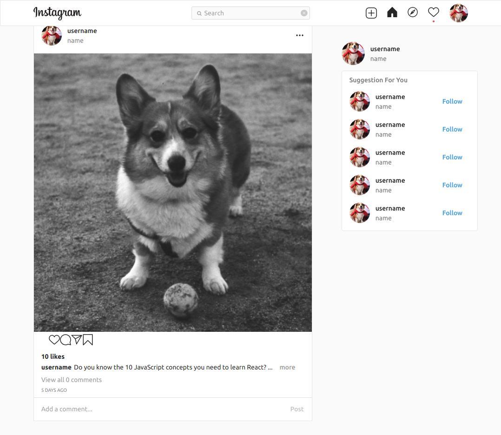Open your profile avatar in the navbar
This screenshot has width=501, height=435.
pyautogui.click(x=458, y=13)
